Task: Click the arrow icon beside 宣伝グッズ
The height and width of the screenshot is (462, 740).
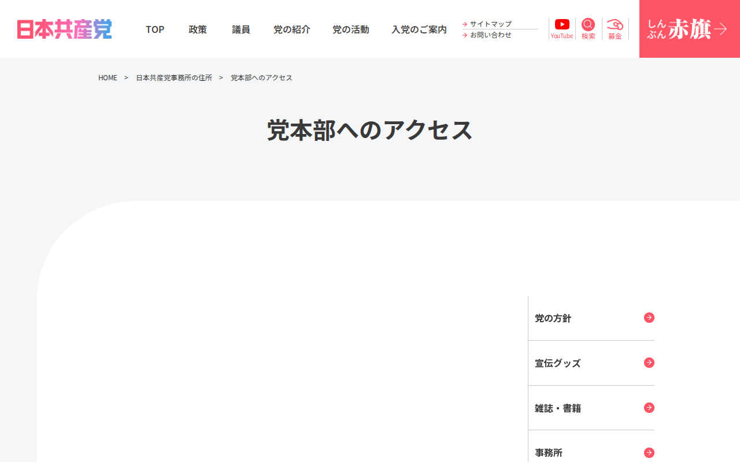Action: pos(649,363)
